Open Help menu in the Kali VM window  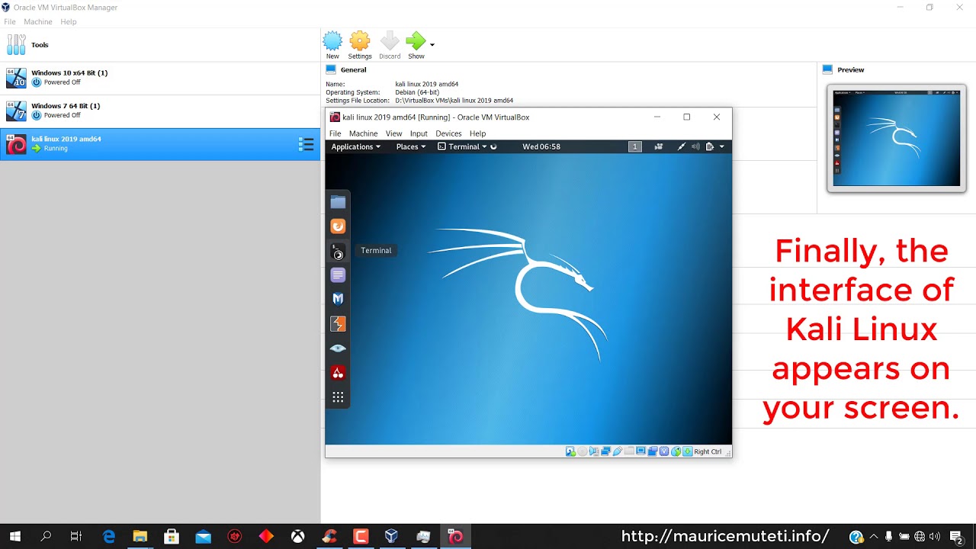tap(477, 133)
